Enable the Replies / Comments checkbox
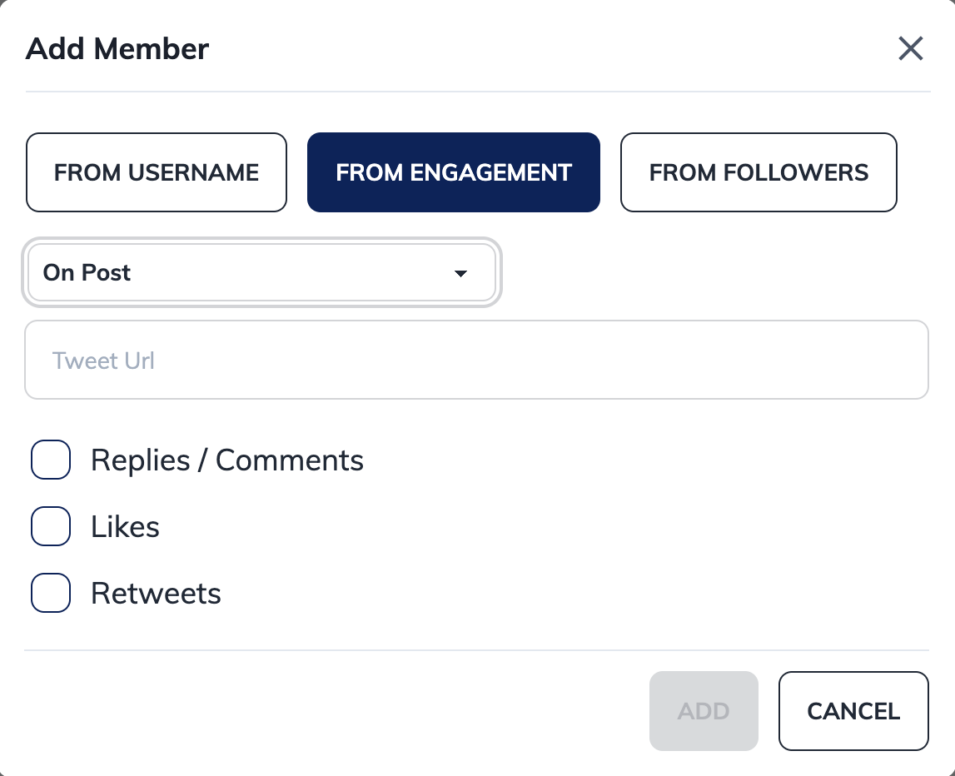The width and height of the screenshot is (955, 776). click(51, 460)
